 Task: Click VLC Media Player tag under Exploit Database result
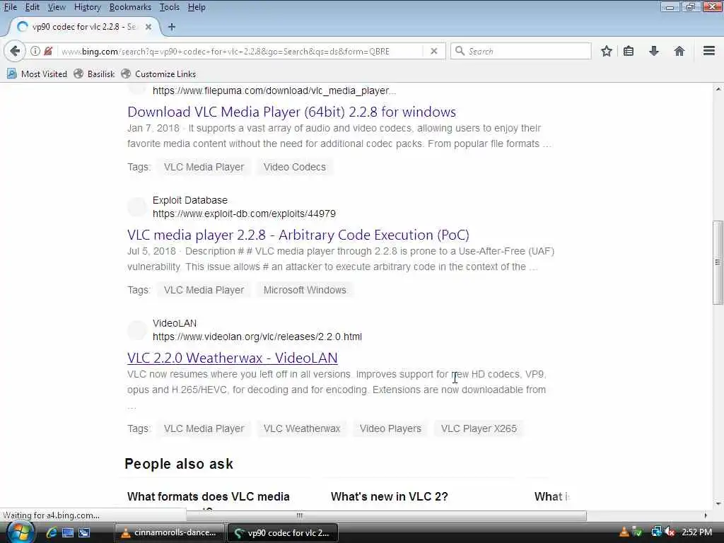(x=204, y=290)
